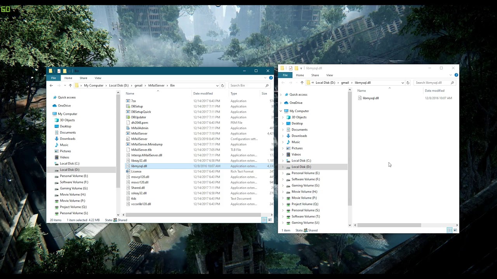497x279 pixels.
Task: Open Help icon in libmysql.dll window
Action: pyautogui.click(x=456, y=75)
